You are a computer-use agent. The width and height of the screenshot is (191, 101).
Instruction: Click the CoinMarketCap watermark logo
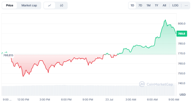click(156, 84)
